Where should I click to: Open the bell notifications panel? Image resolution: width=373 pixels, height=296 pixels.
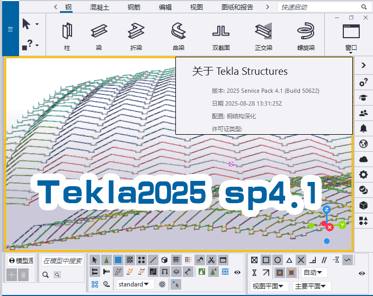click(x=363, y=128)
